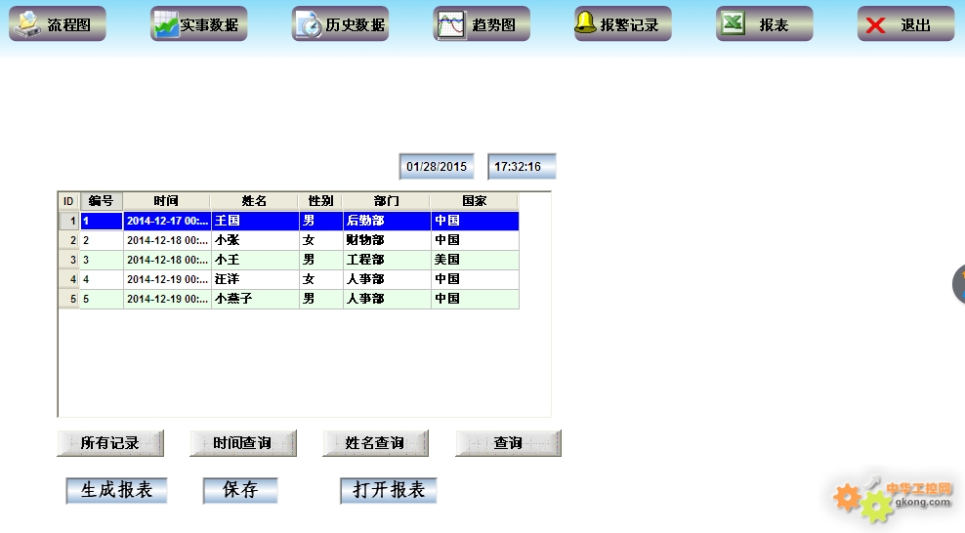Click department cell 后勤部
The height and width of the screenshot is (533, 965).
[387, 221]
